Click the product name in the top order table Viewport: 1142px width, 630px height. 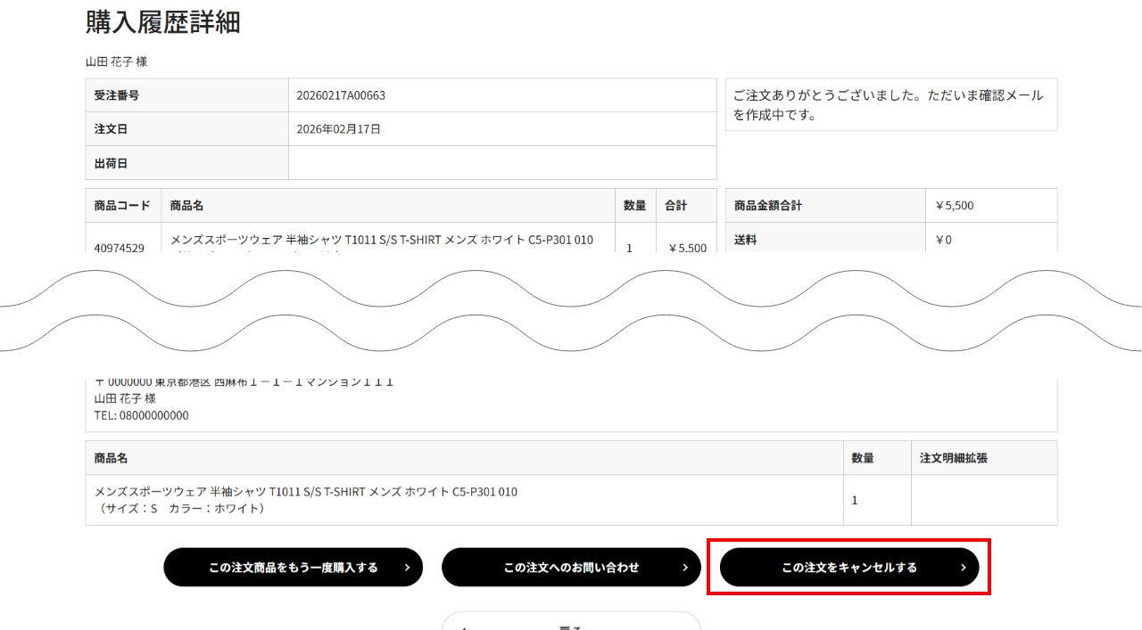(381, 241)
